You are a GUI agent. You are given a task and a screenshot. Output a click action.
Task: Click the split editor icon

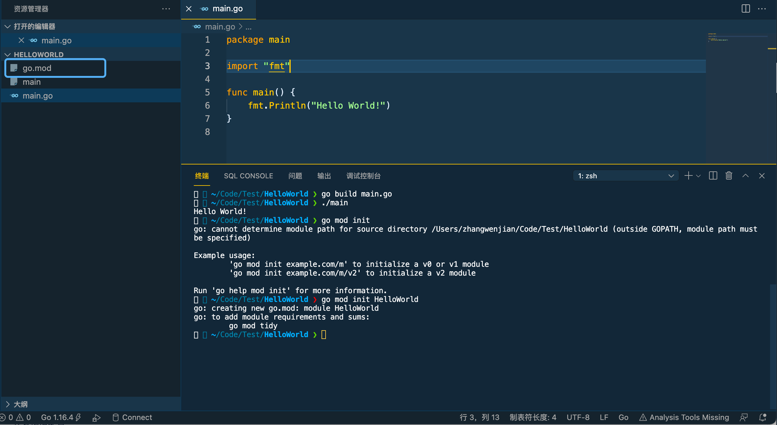pyautogui.click(x=746, y=9)
